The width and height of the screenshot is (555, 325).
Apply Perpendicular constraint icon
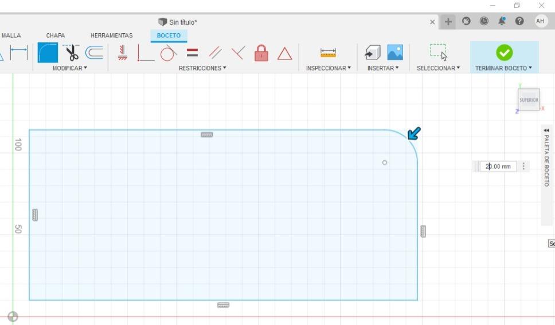[146, 53]
